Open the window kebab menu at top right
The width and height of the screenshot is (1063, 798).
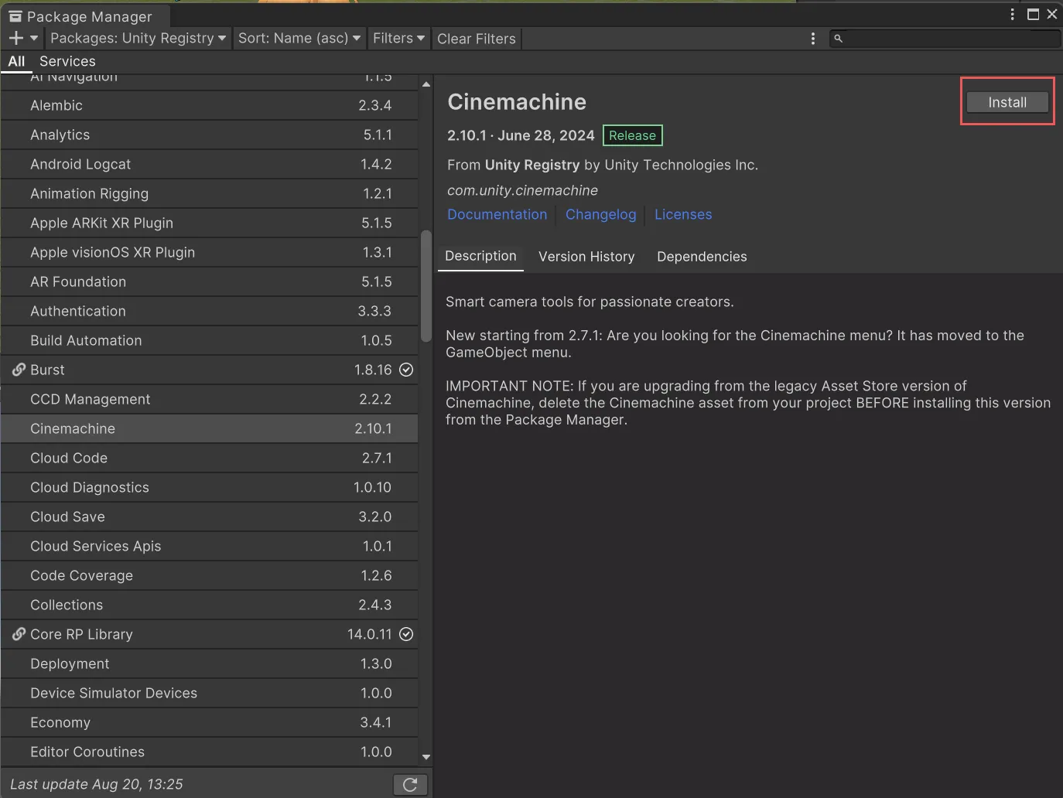tap(1012, 14)
